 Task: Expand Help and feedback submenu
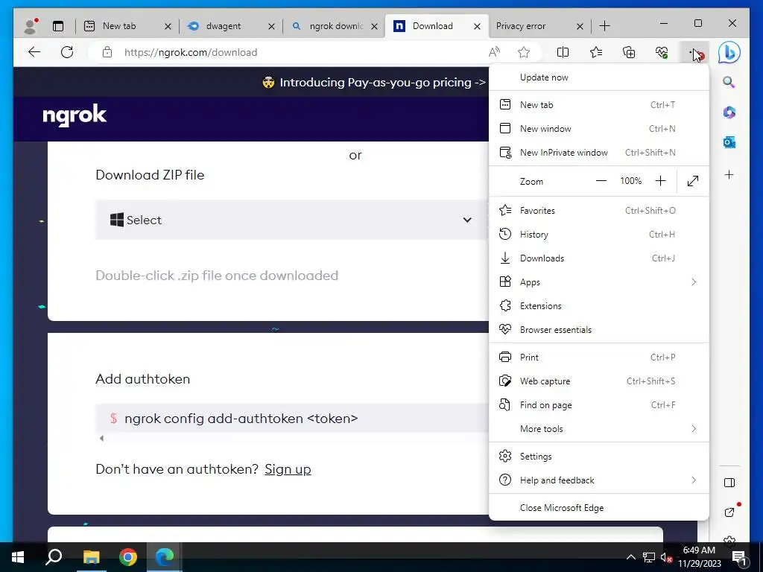coord(598,480)
